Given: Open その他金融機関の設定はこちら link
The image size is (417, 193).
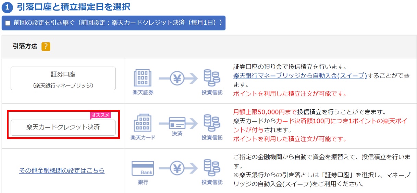Looking at the screenshot, I should coord(62,170).
